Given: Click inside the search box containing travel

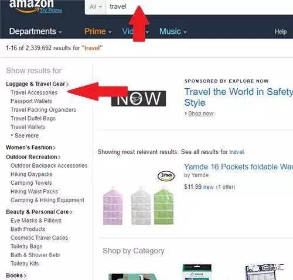Looking at the screenshot, I should coord(199,7).
